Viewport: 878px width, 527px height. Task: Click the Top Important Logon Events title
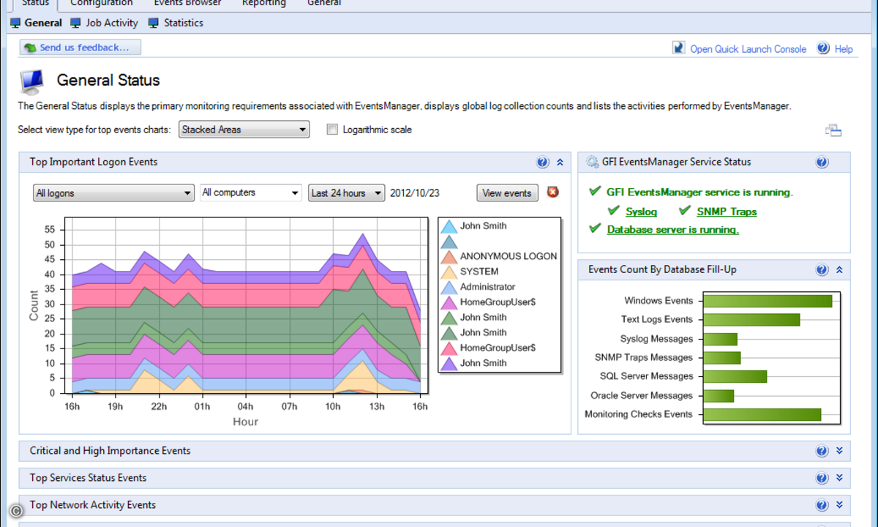[94, 162]
